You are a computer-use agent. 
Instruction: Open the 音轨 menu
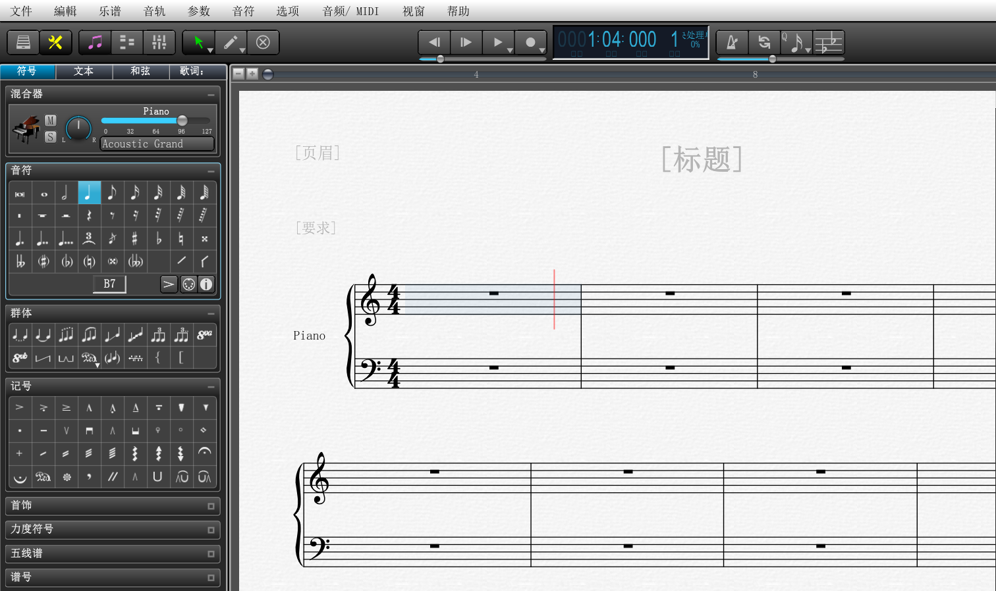[154, 11]
